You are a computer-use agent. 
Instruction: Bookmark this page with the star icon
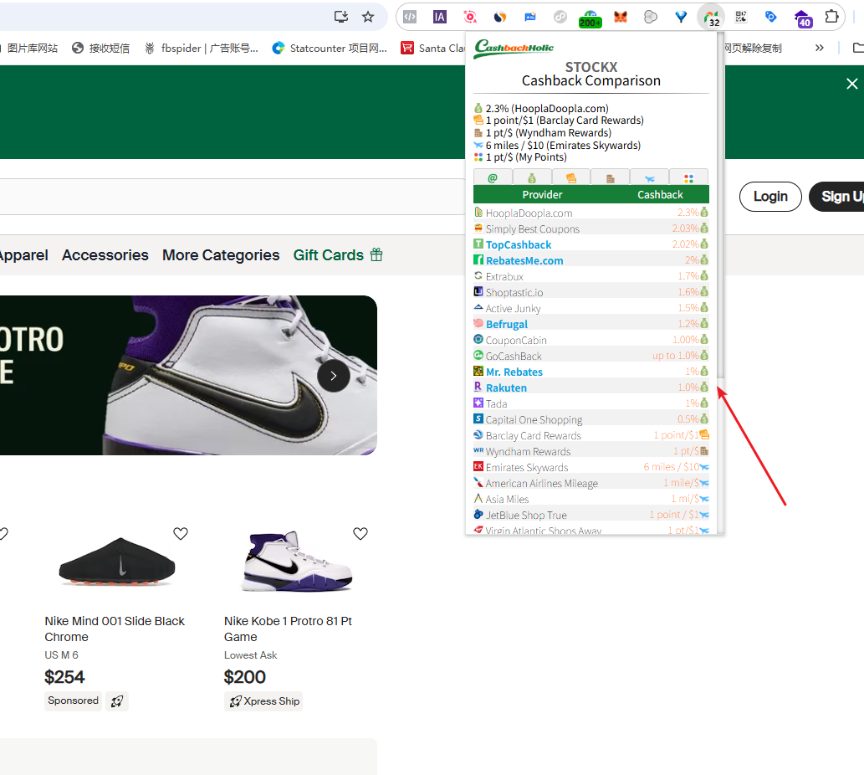[x=368, y=17]
